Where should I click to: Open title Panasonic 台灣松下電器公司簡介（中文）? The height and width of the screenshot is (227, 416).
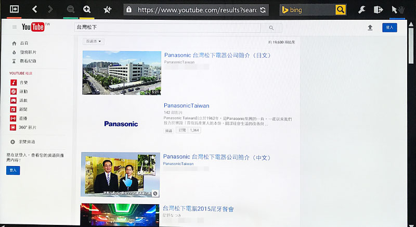click(x=217, y=157)
